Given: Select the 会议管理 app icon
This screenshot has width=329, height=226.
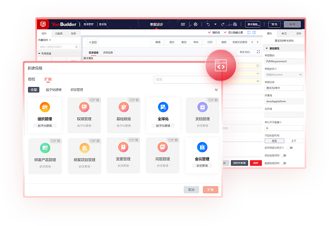Looking at the screenshot, I should point(202,148).
